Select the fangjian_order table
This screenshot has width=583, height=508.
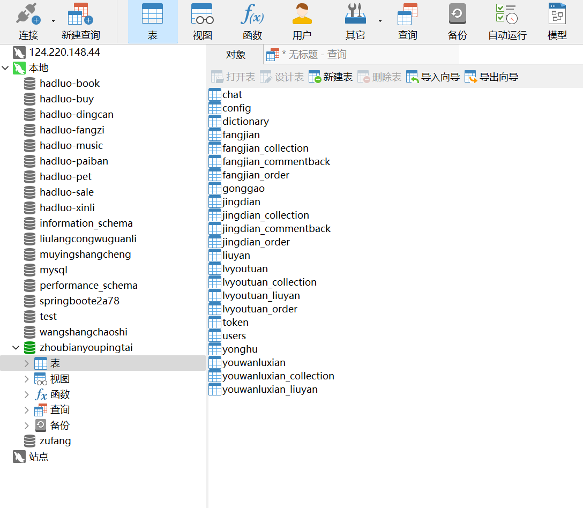[x=256, y=175]
